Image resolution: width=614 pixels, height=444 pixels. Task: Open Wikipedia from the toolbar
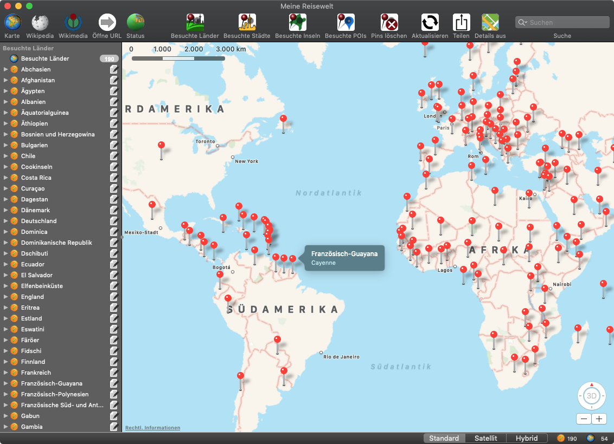click(x=40, y=23)
